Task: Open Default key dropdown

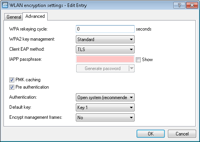Action: [x=105, y=108]
